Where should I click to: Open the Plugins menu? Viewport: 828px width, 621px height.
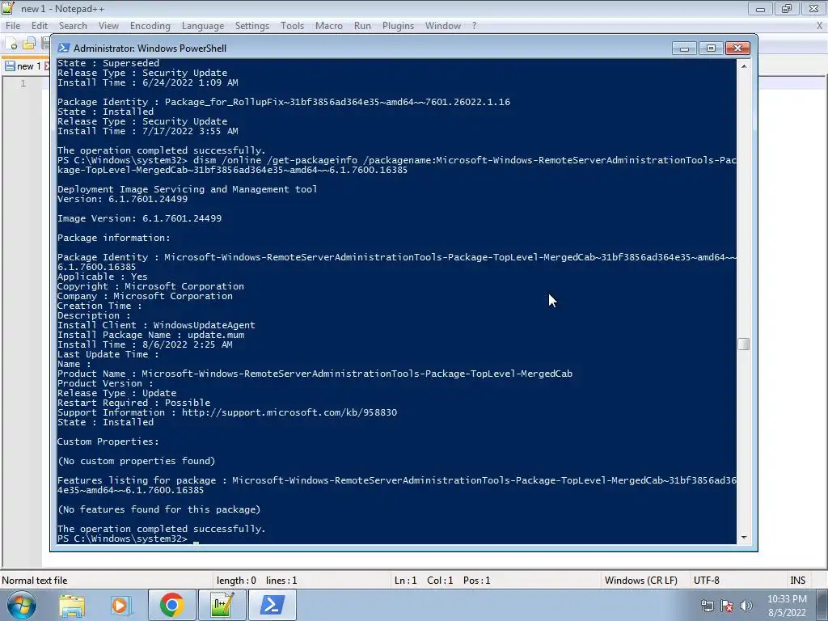[x=398, y=25]
